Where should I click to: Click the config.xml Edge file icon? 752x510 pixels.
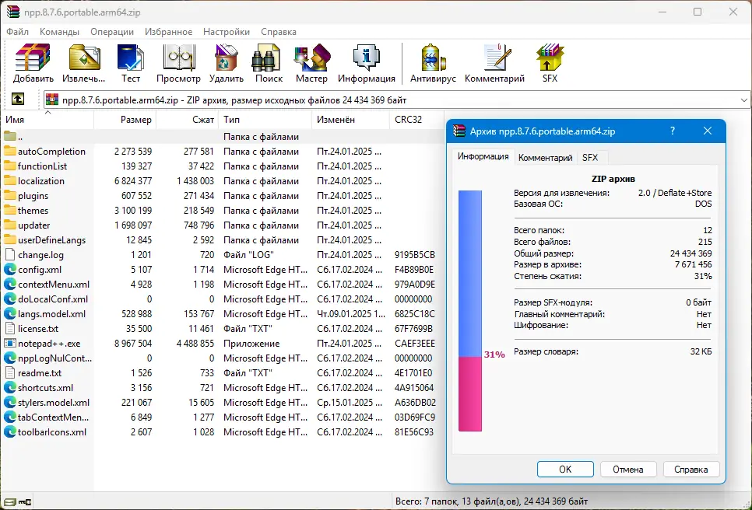[x=10, y=269]
